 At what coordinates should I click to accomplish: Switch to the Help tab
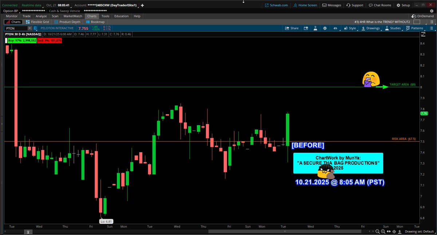click(x=137, y=16)
